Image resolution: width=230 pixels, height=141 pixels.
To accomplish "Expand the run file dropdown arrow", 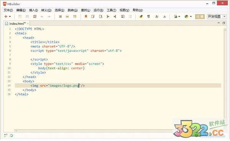I will (179, 16).
